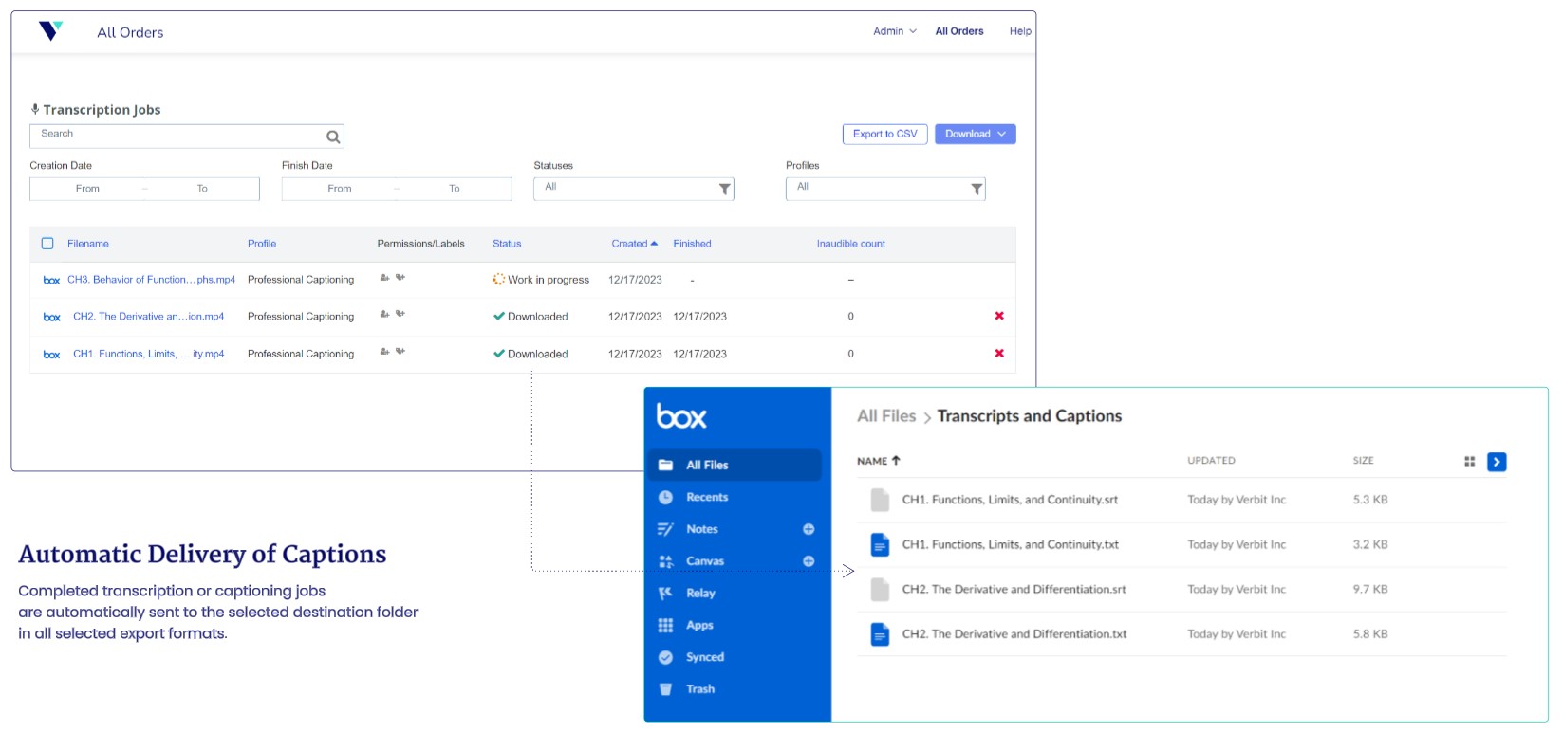Image resolution: width=1563 pixels, height=732 pixels.
Task: Click red X on CH1 Functions row
Action: (998, 354)
